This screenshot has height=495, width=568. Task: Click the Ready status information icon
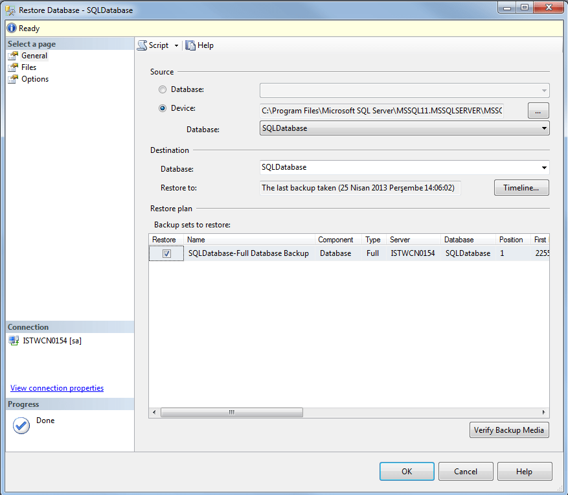point(10,28)
